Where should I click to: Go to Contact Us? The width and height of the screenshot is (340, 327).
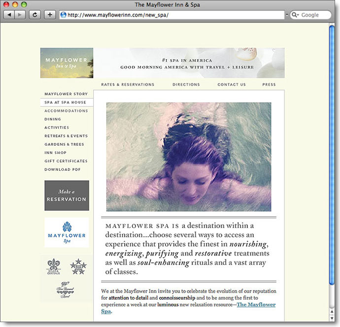pyautogui.click(x=232, y=85)
